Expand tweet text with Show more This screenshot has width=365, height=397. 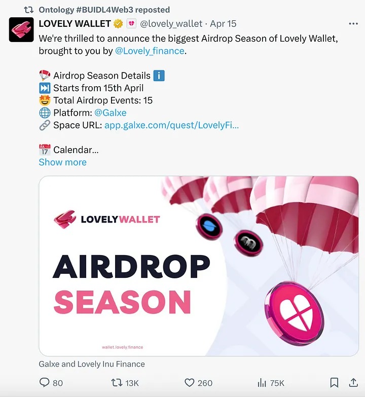pyautogui.click(x=63, y=162)
